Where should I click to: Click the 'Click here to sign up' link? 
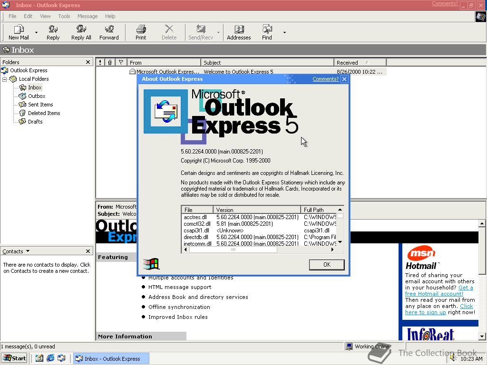coord(439,309)
